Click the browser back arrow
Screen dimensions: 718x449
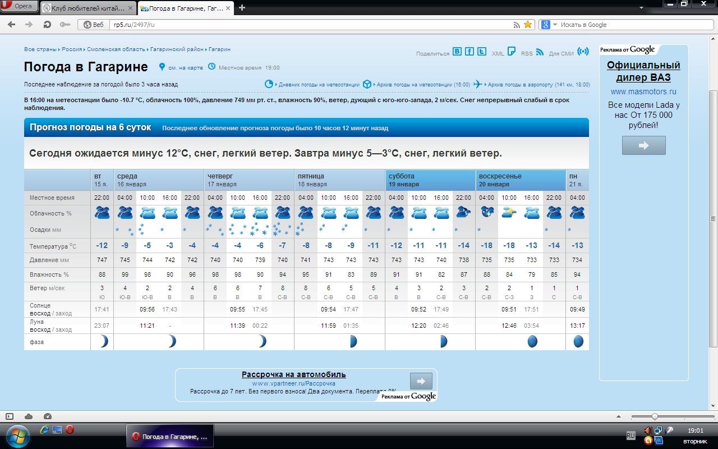12,25
